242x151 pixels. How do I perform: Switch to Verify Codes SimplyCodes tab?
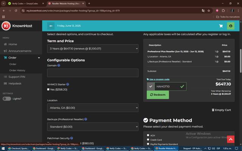point(25,3)
